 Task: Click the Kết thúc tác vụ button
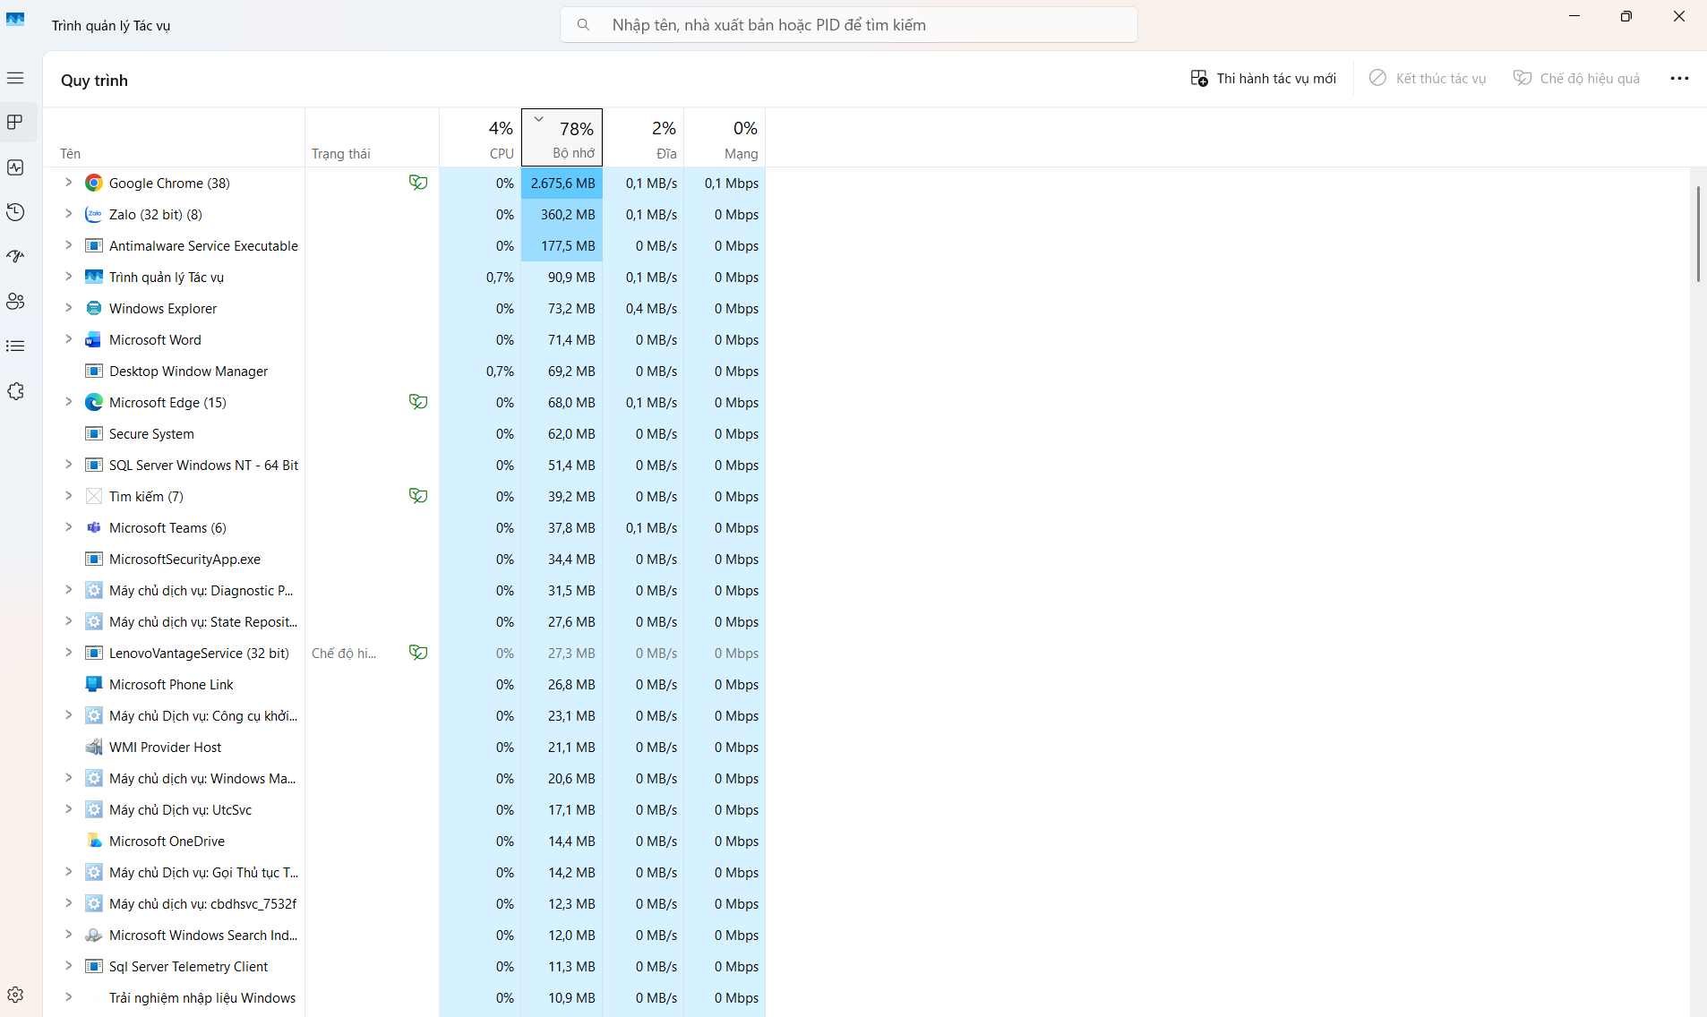click(x=1428, y=79)
